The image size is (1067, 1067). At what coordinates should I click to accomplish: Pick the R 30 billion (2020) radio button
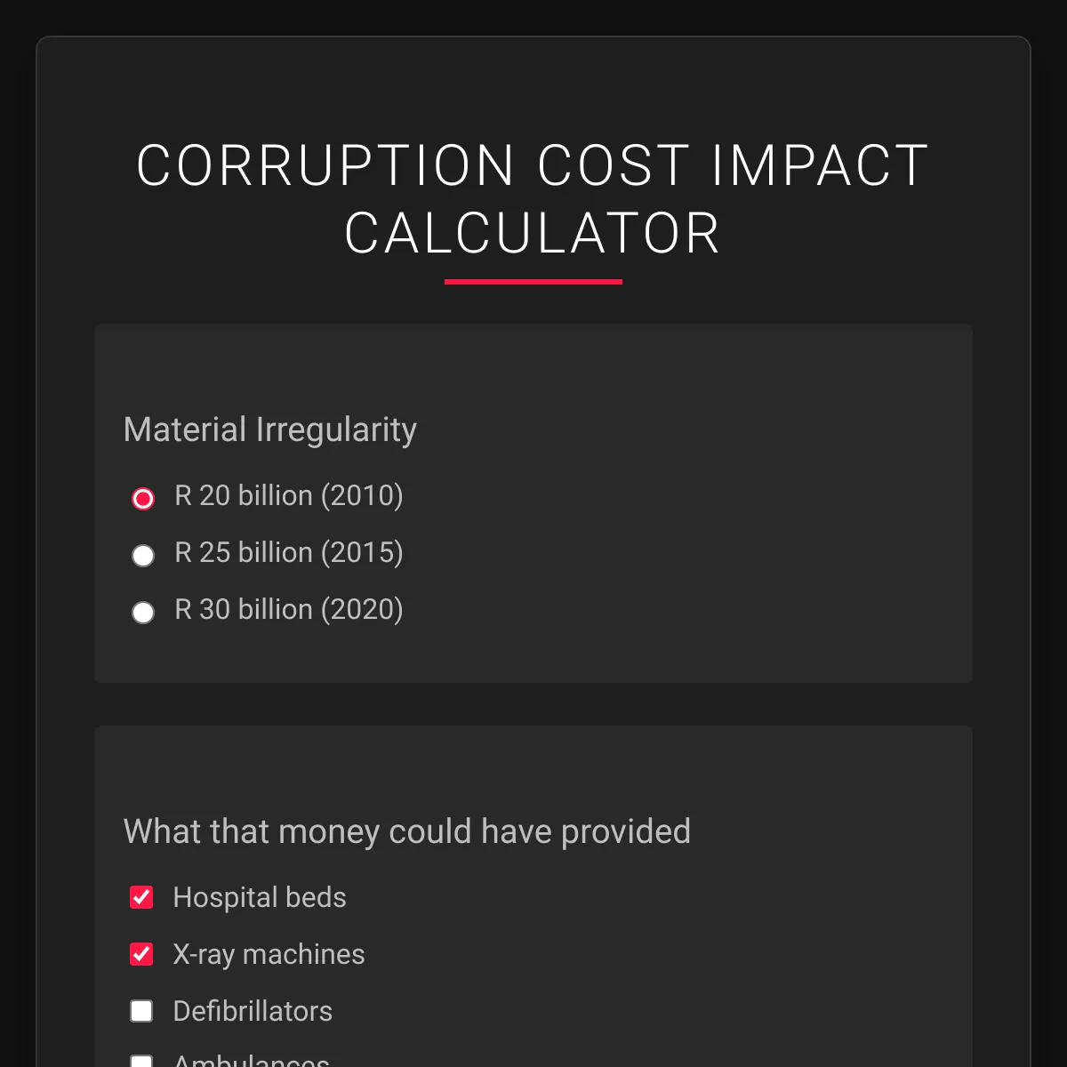tap(143, 613)
